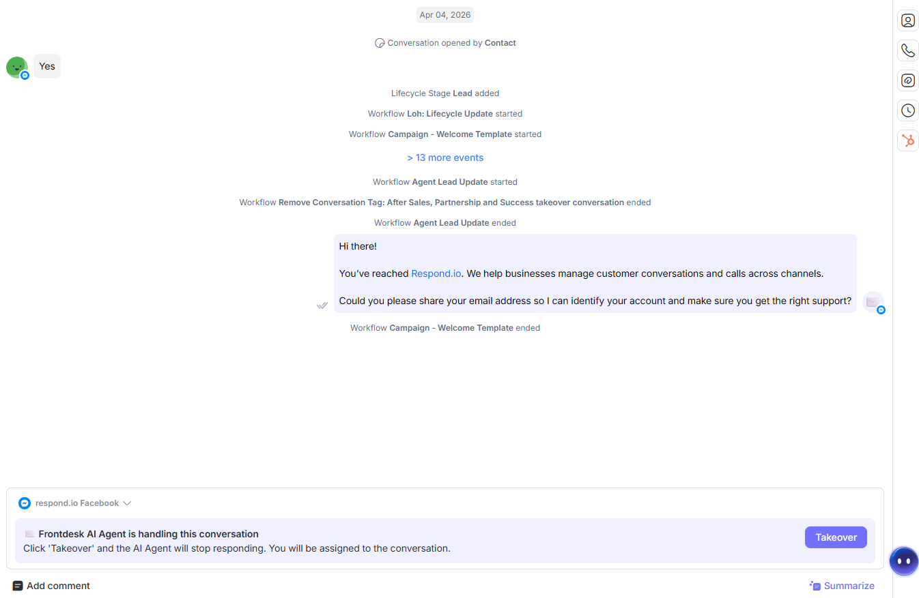Click the delivered double-checkmark indicator
Image resolution: width=919 pixels, height=598 pixels.
tap(322, 305)
